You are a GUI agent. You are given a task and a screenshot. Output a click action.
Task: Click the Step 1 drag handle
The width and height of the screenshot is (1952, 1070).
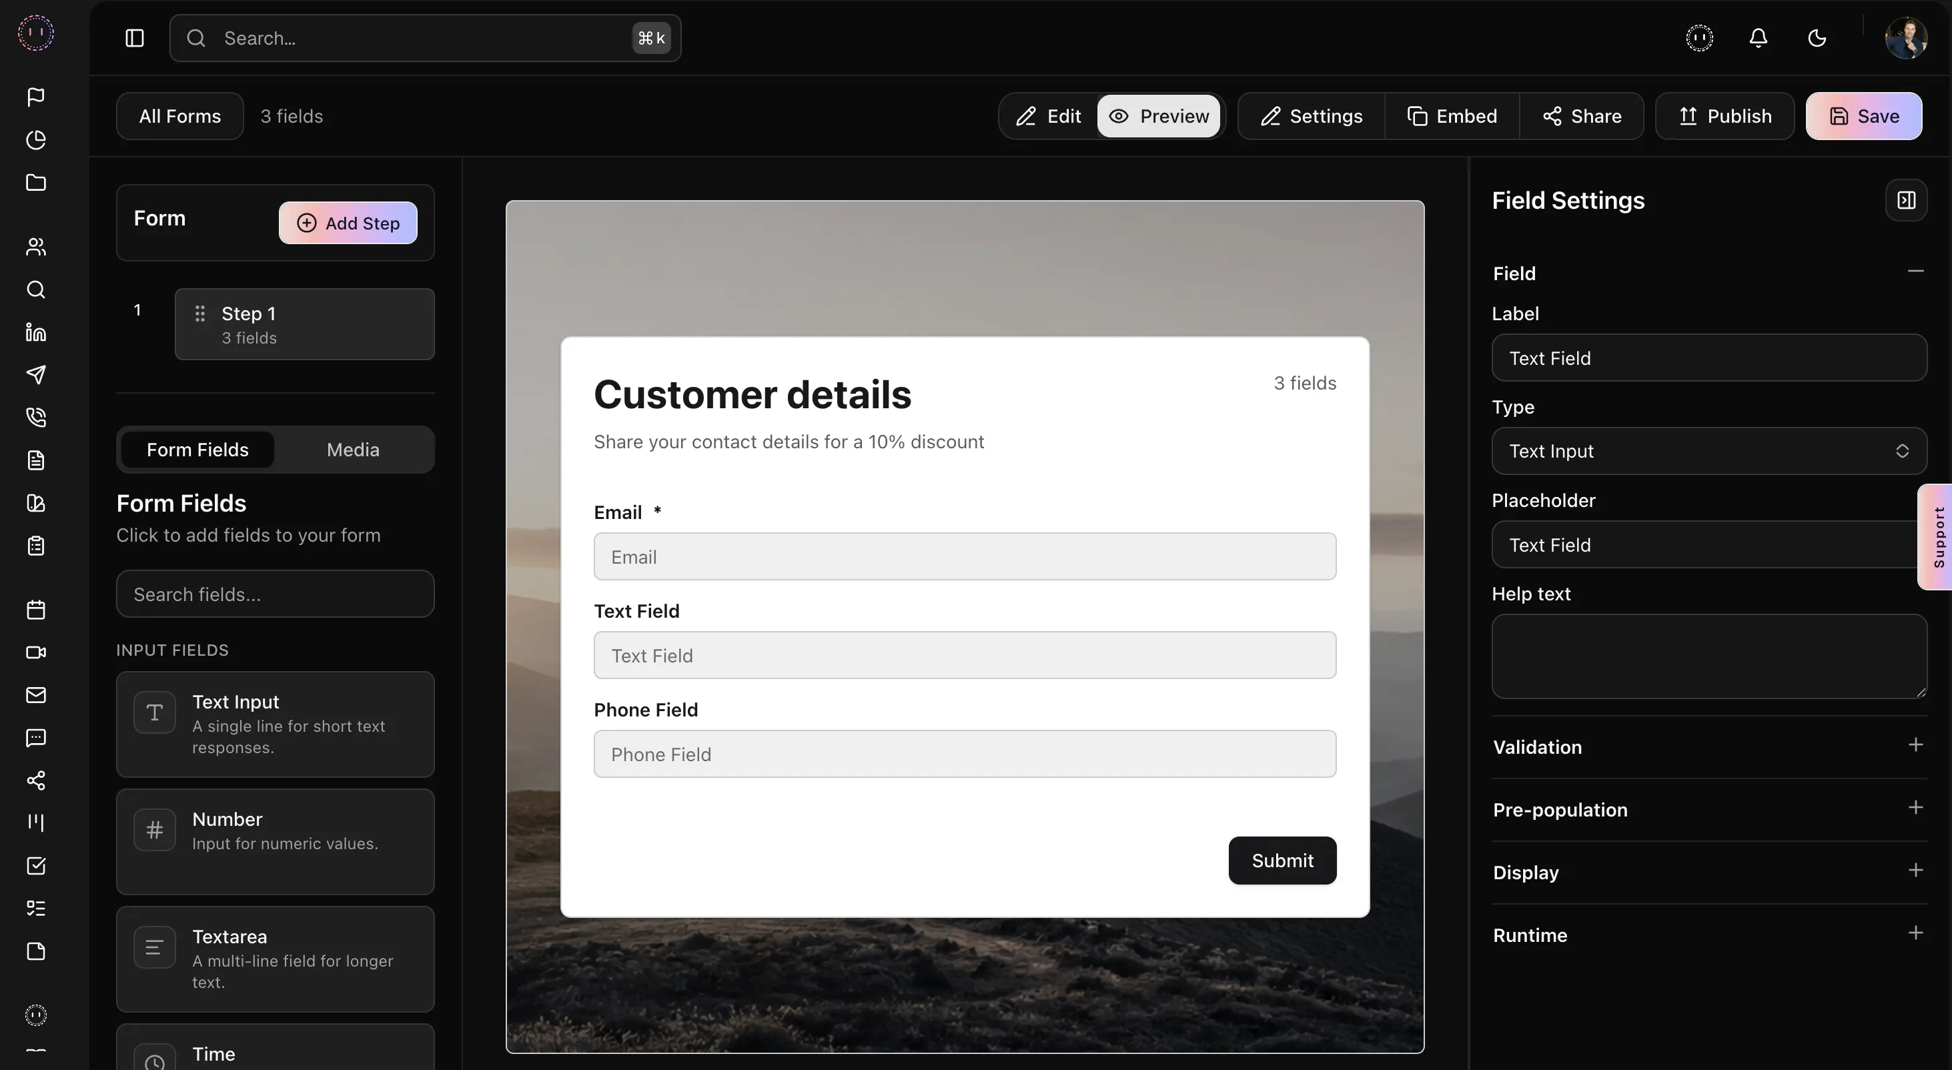tap(200, 314)
